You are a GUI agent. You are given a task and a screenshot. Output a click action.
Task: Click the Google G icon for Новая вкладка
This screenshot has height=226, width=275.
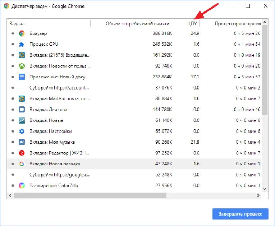click(x=21, y=164)
